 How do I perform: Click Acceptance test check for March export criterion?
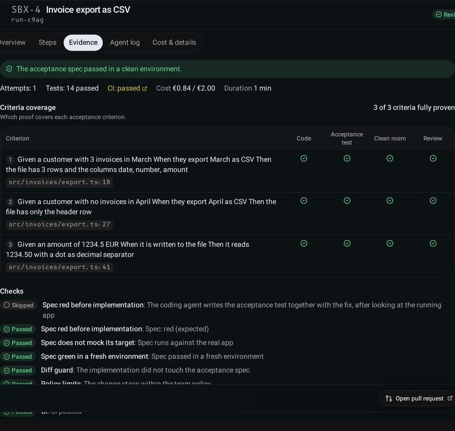(347, 158)
